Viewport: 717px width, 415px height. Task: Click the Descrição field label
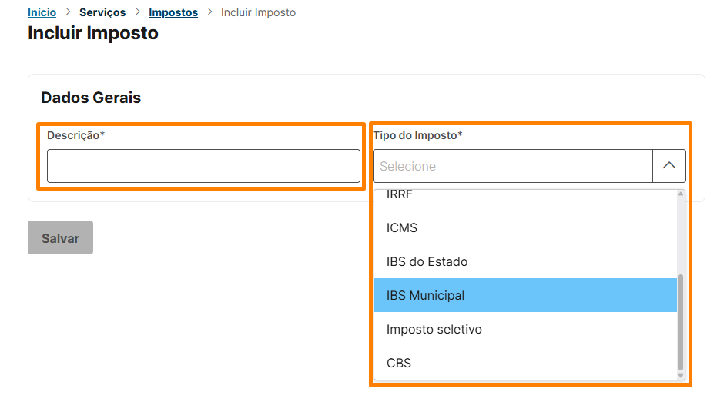75,135
